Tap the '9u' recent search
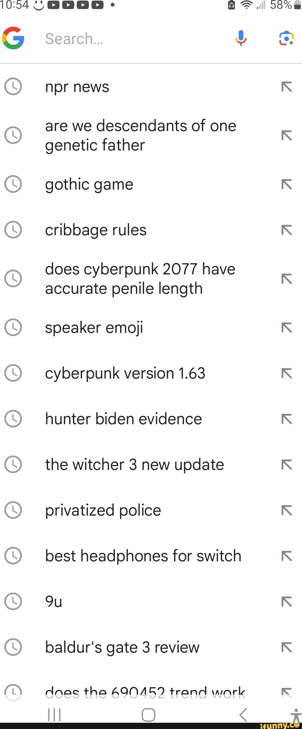 click(x=54, y=602)
